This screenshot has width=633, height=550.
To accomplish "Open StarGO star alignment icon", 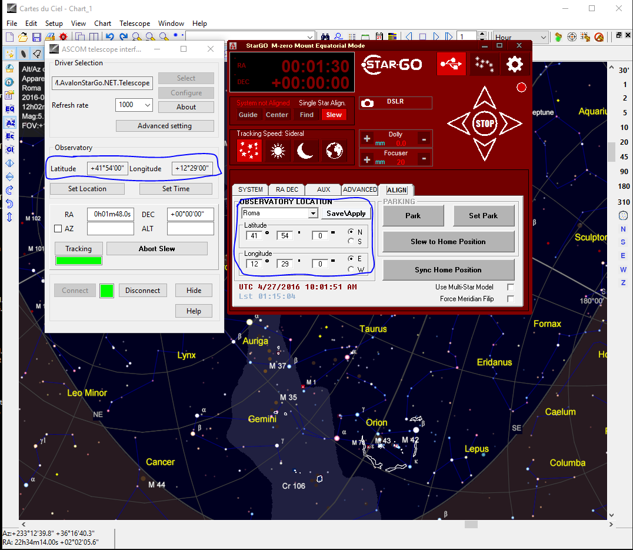I will coord(484,64).
